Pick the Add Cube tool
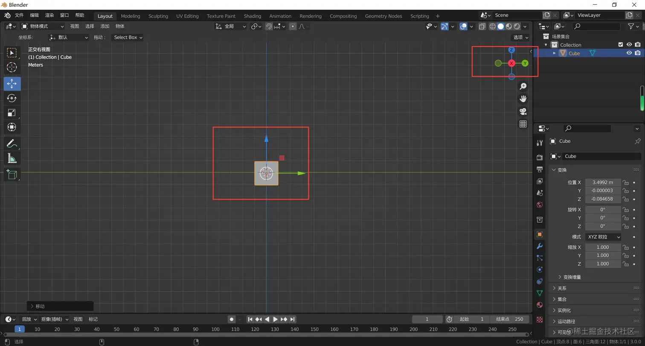The width and height of the screenshot is (645, 346). pyautogui.click(x=12, y=174)
